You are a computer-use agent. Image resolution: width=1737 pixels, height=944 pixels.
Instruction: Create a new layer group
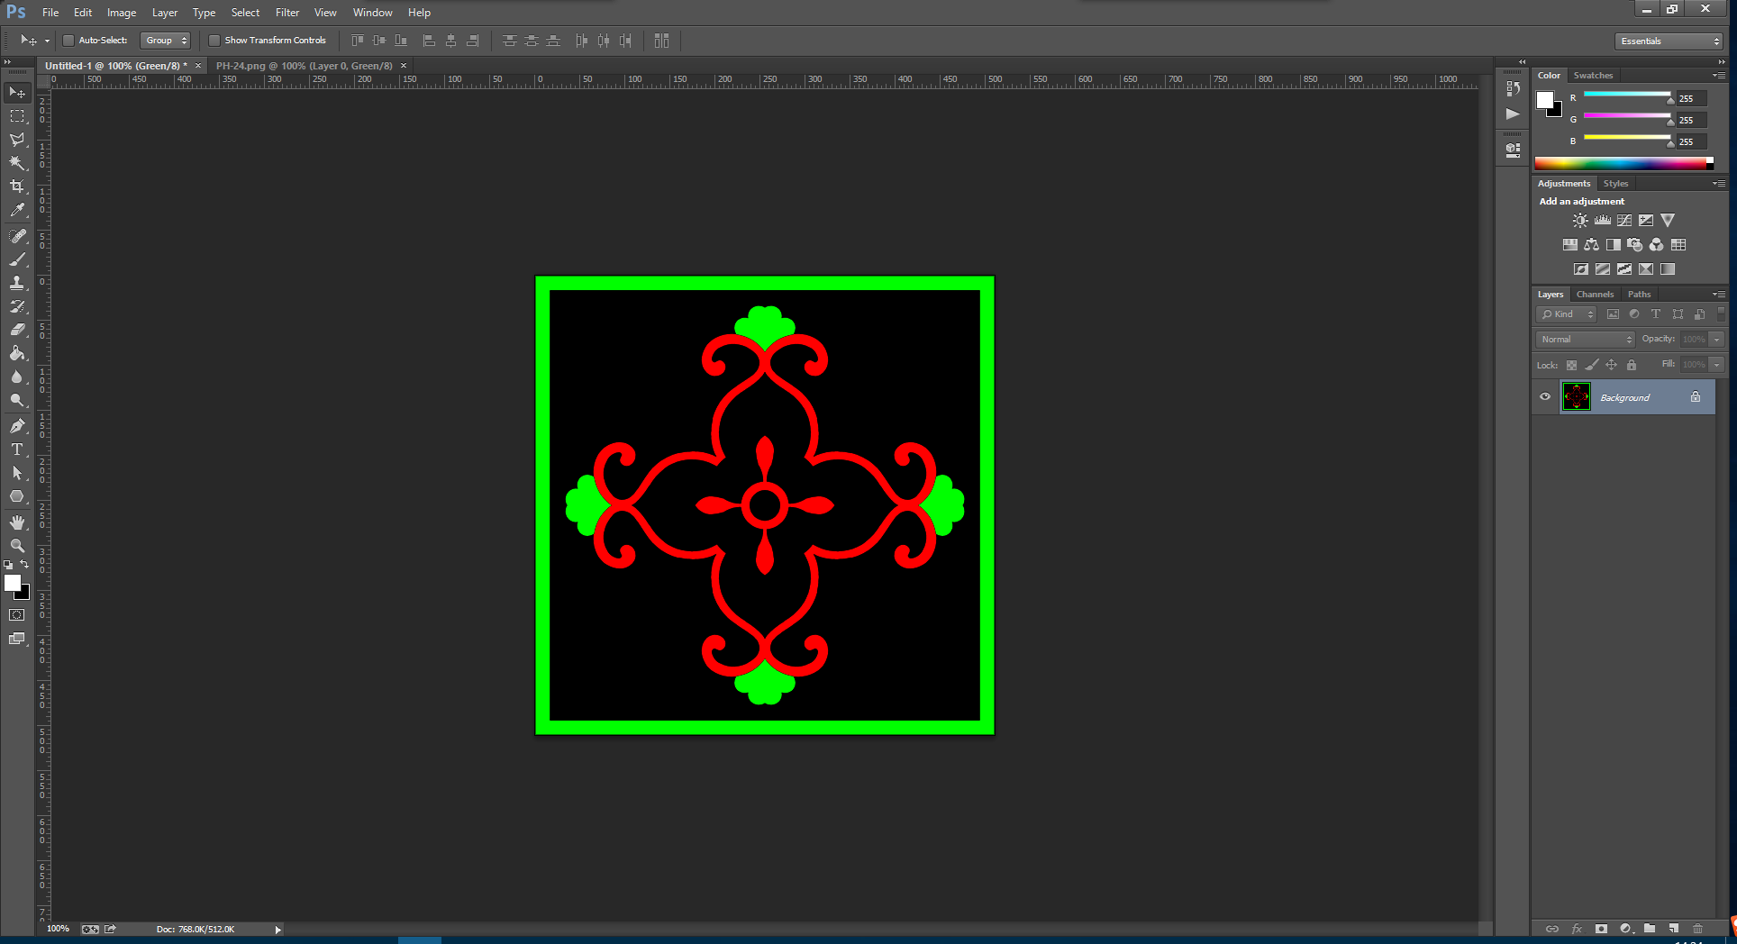(x=1650, y=928)
